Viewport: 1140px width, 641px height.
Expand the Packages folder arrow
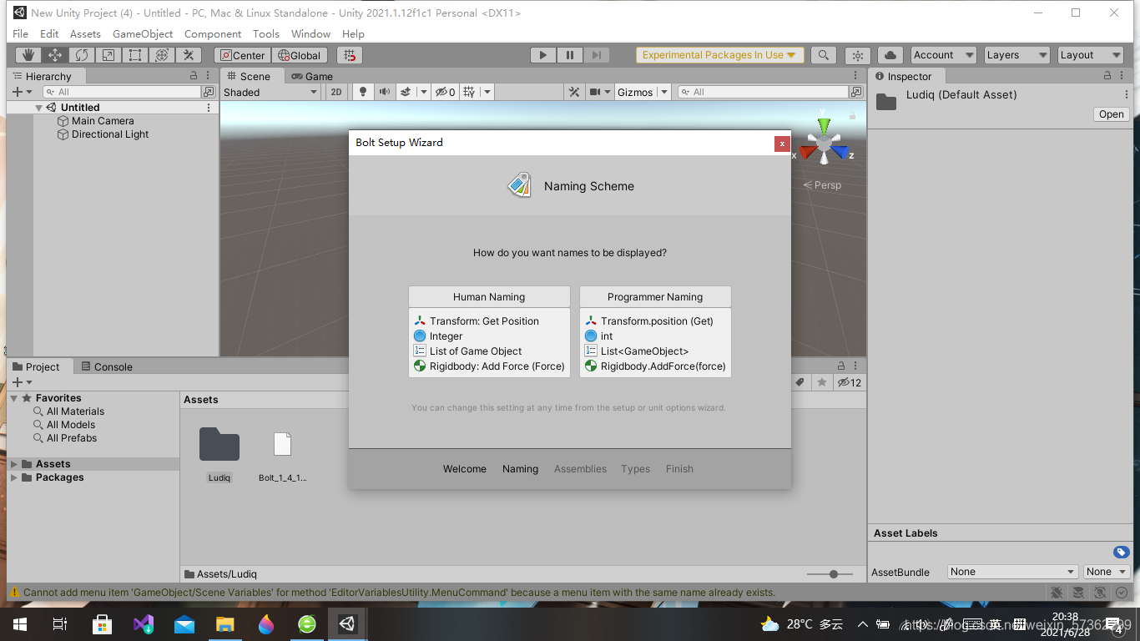click(x=14, y=477)
